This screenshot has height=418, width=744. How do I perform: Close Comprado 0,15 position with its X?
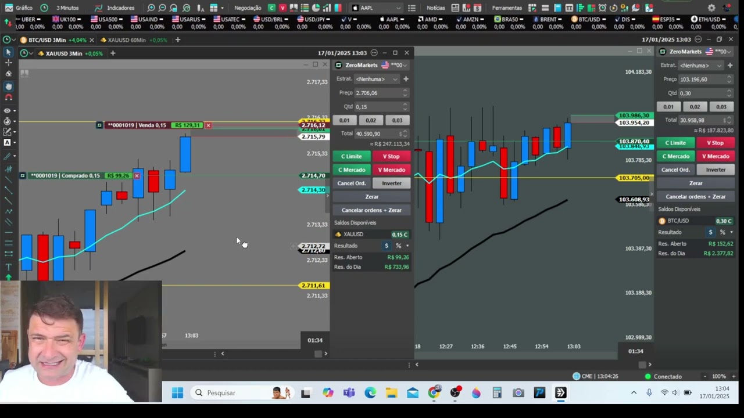coord(137,176)
